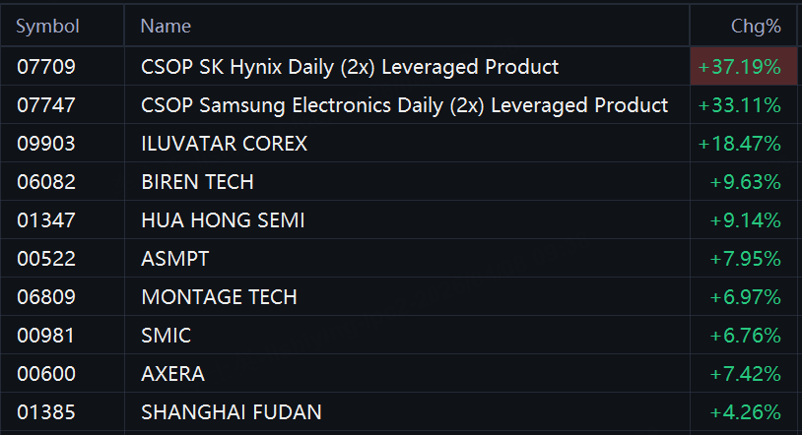This screenshot has height=435, width=802.
Task: Select the CSOP Samsung Electronics Leveraged Product row
Action: click(x=404, y=105)
